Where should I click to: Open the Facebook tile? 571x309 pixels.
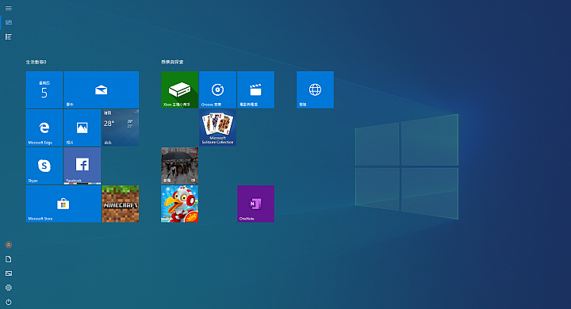pyautogui.click(x=82, y=166)
